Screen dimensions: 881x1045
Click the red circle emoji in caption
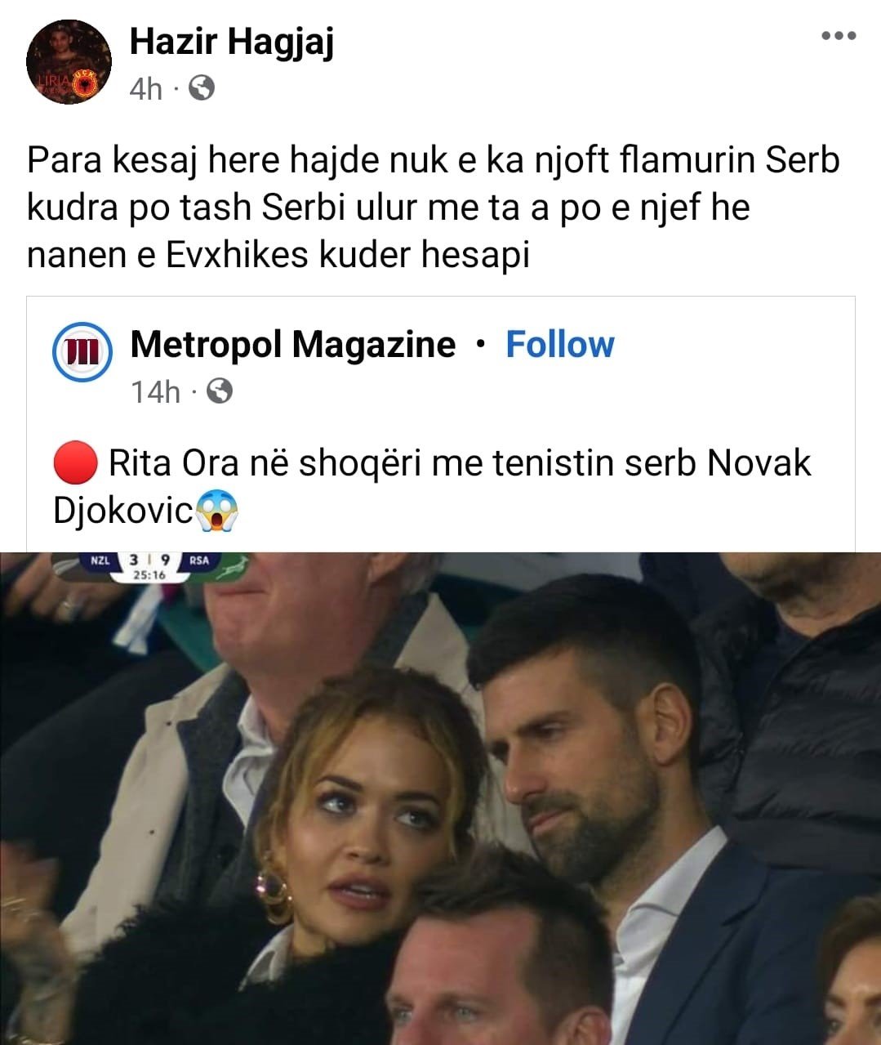pyautogui.click(x=76, y=463)
